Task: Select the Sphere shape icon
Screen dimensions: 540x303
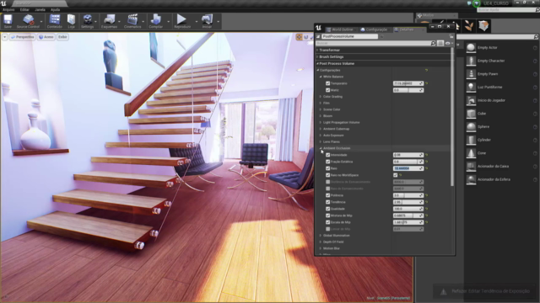Action: 471,127
